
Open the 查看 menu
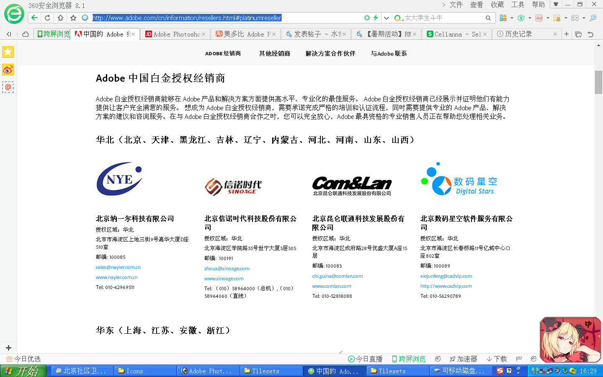pos(477,5)
